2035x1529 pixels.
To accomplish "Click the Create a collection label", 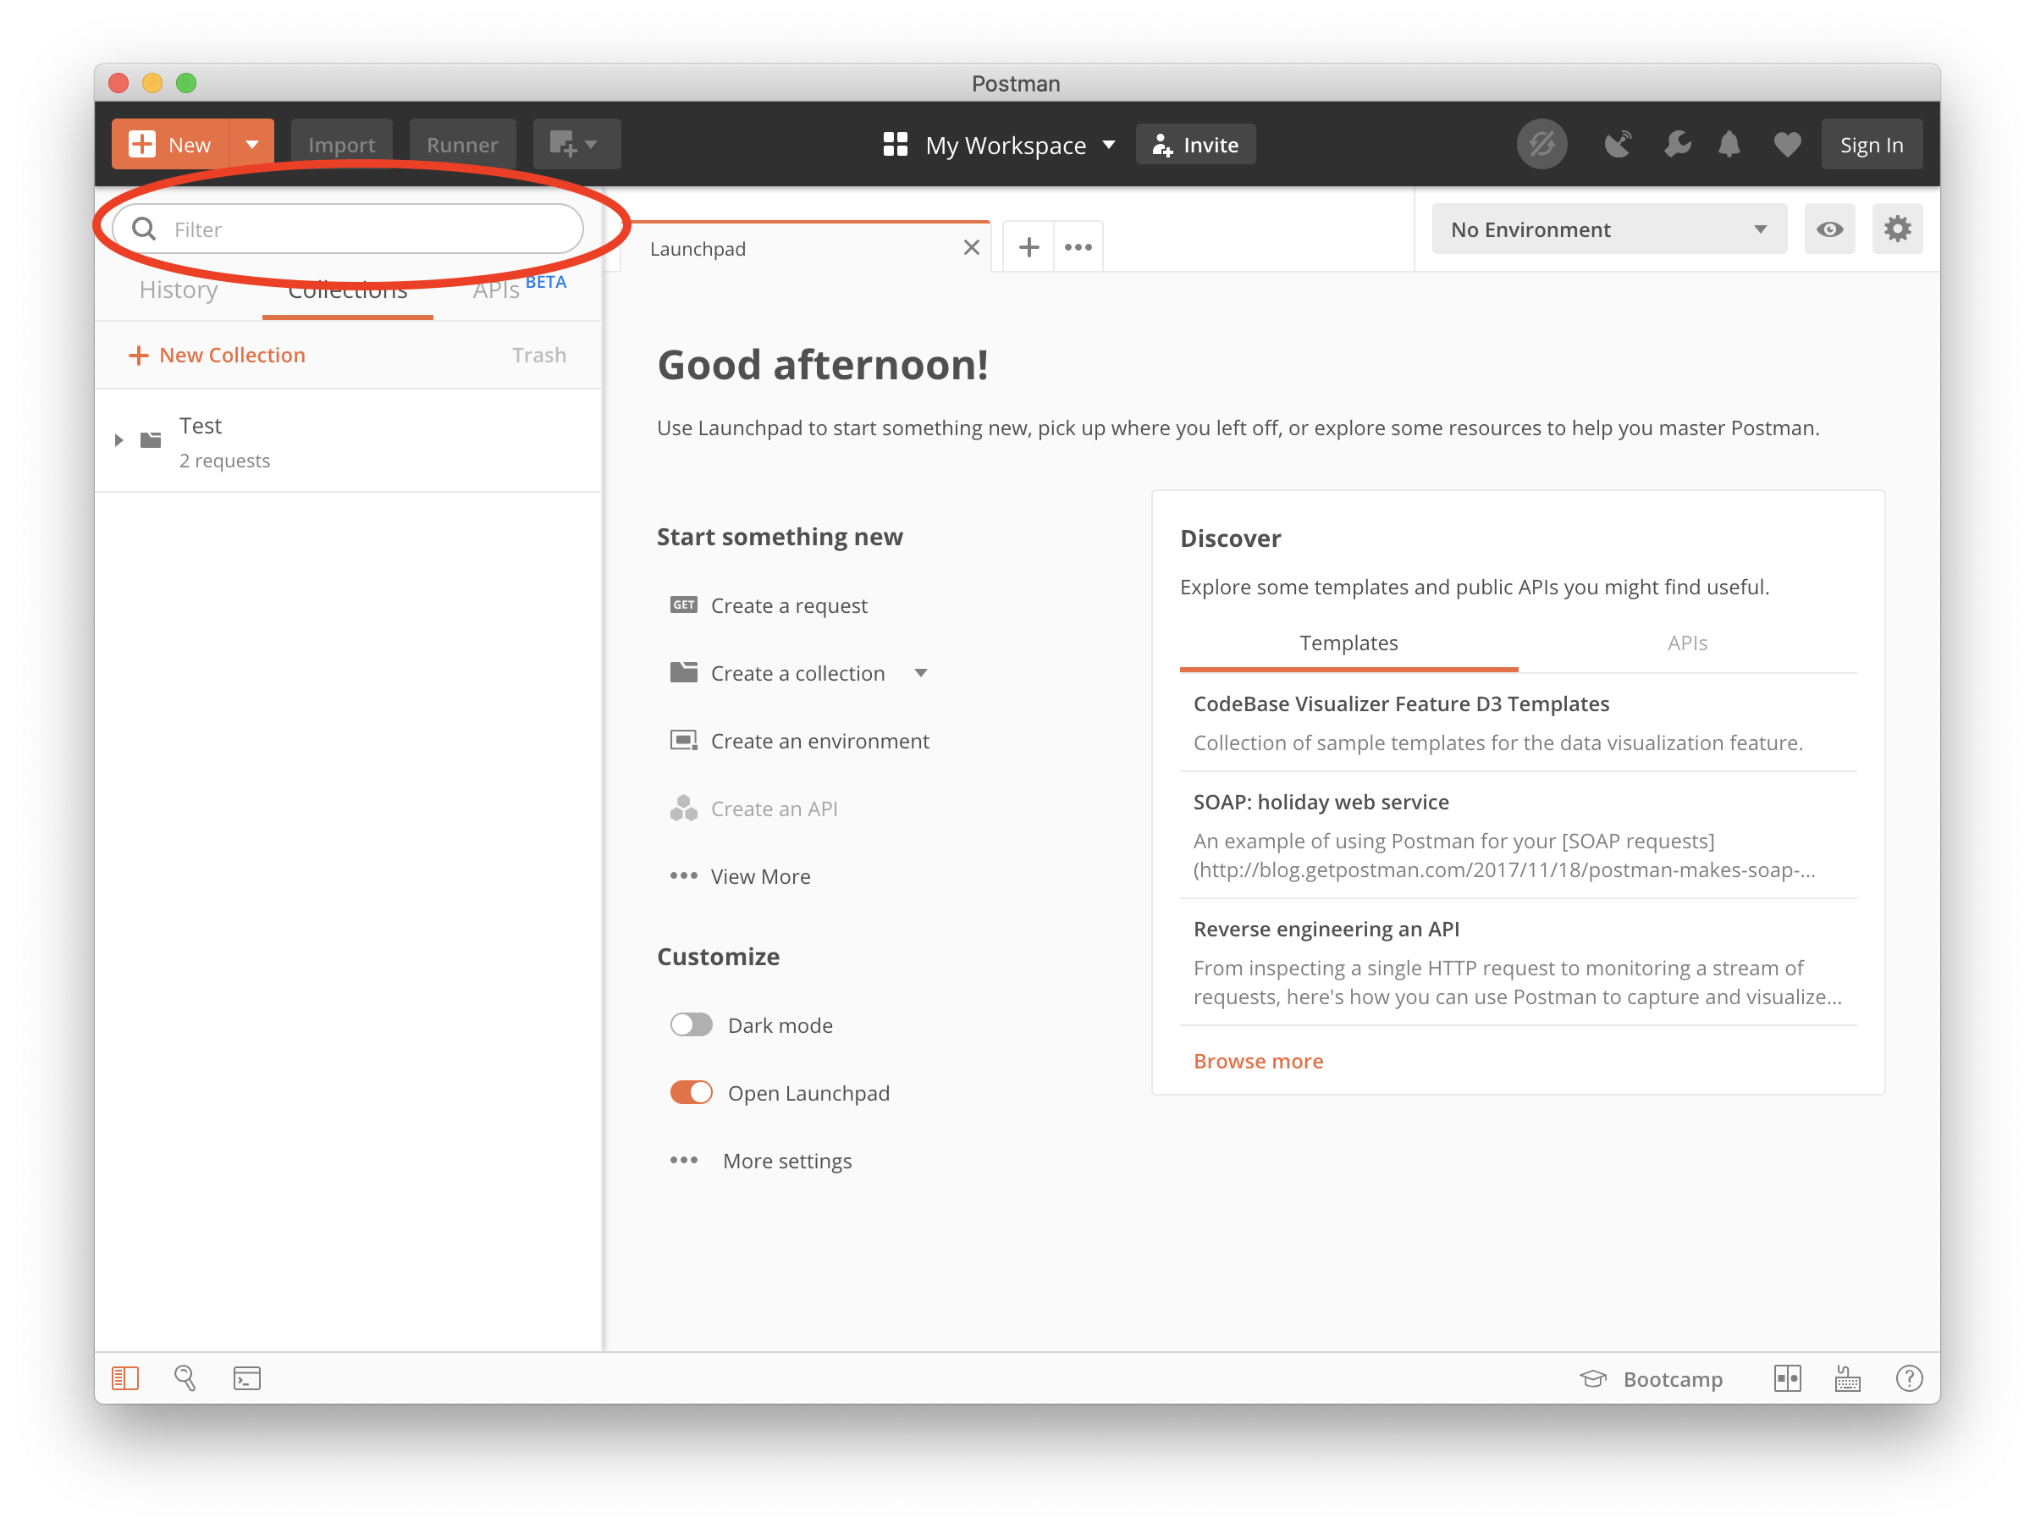I will click(x=797, y=673).
